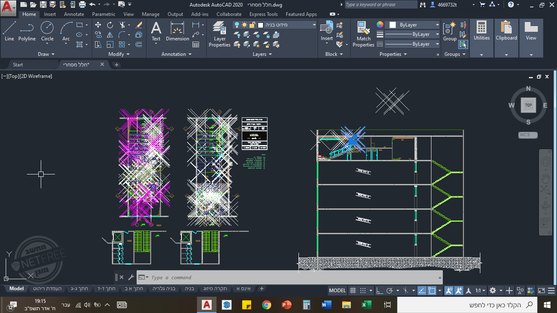Viewport: 557px width, 313px height.
Task: Toggle annotation visibility in status bar
Action: (x=449, y=291)
